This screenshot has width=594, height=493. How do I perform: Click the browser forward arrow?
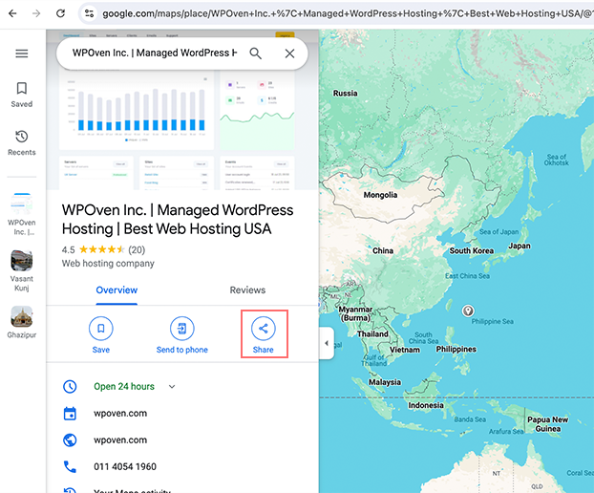(x=36, y=13)
